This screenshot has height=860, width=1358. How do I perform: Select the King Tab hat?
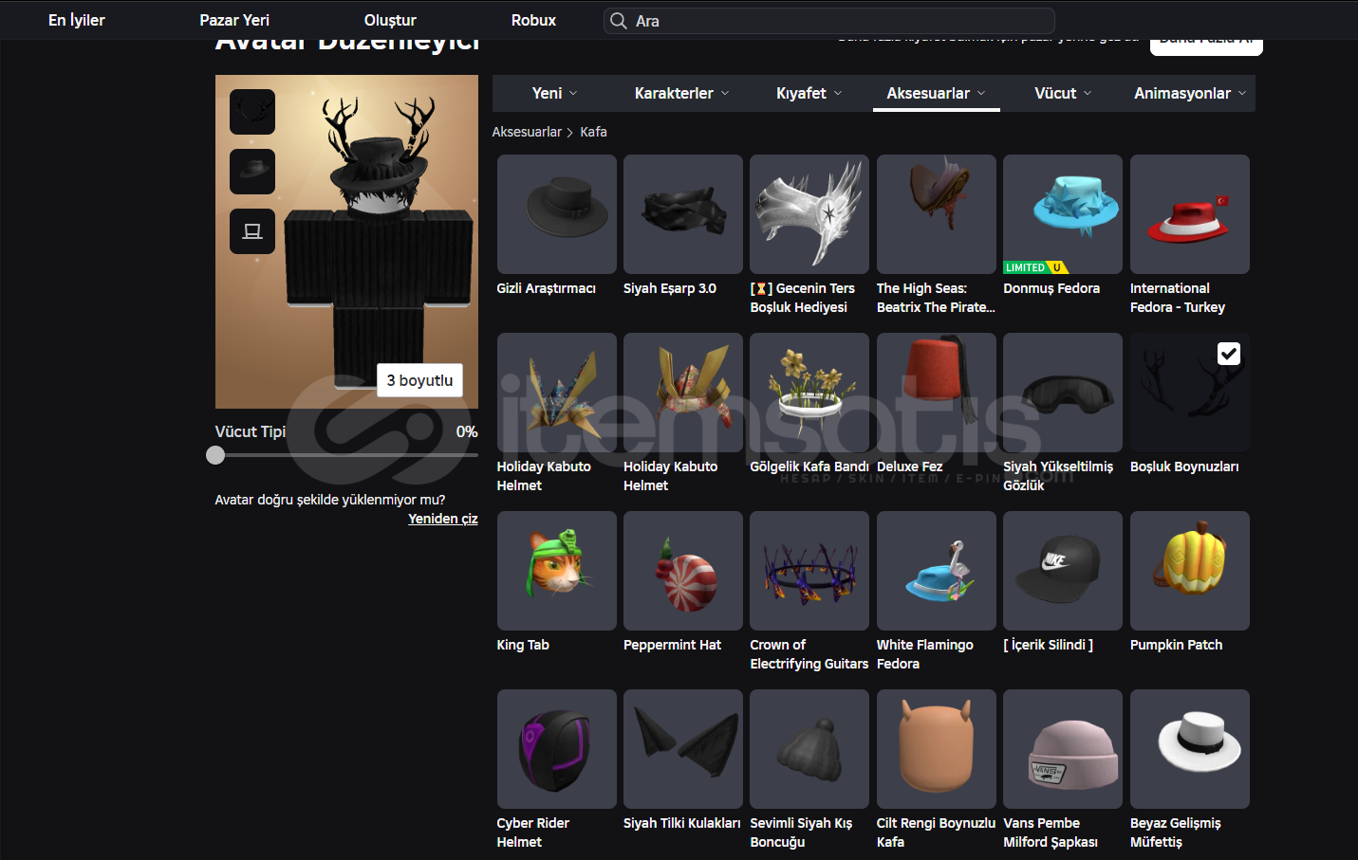click(556, 571)
